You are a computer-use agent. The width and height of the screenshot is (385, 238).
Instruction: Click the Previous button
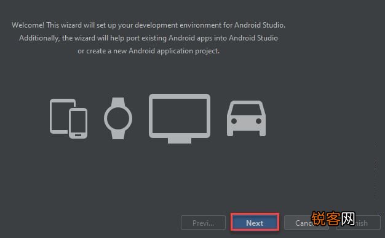(203, 223)
